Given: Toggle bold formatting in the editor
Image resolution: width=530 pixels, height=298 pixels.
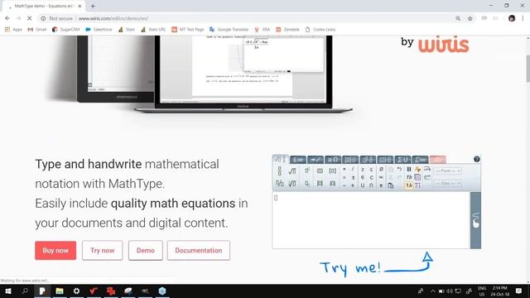Looking at the screenshot, I should 409,169.
